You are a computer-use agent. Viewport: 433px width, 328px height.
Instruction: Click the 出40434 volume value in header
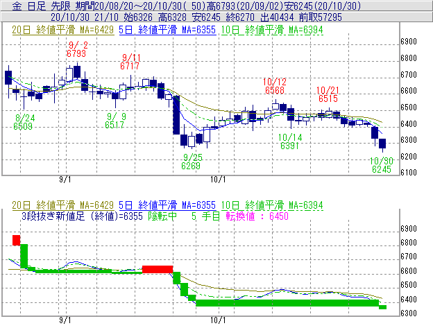(277, 17)
